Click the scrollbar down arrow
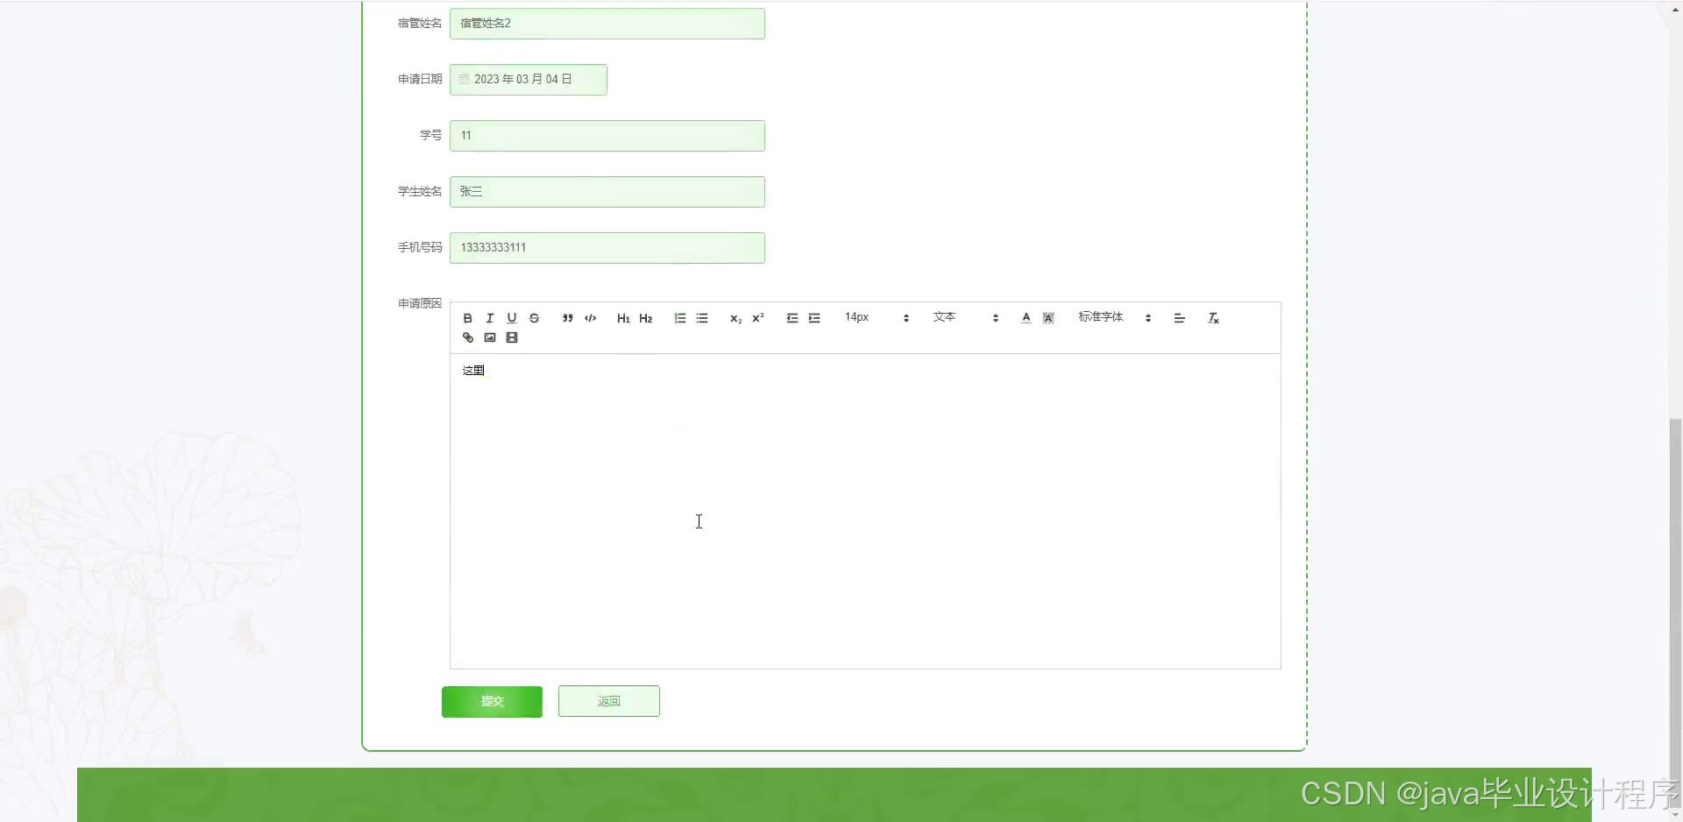The width and height of the screenshot is (1683, 822). point(1675,814)
